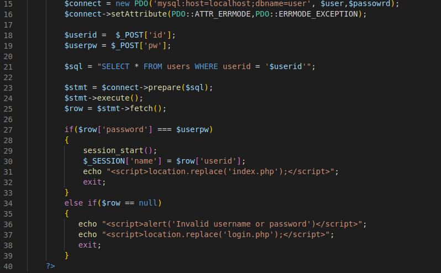441x273 pixels.
Task: Click line number 27 in the gutter
Action: (x=8, y=130)
